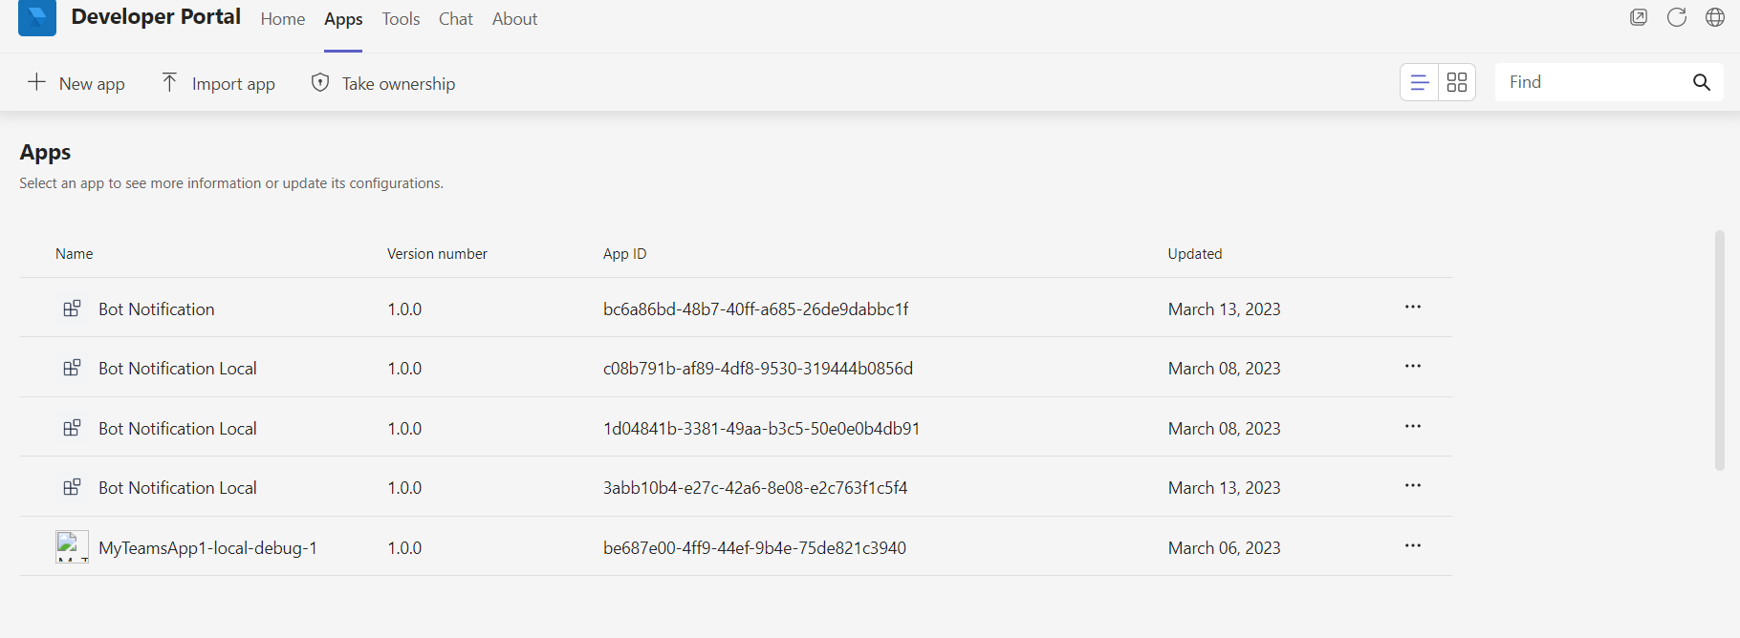1740x638 pixels.
Task: Click Take ownership button
Action: [383, 83]
